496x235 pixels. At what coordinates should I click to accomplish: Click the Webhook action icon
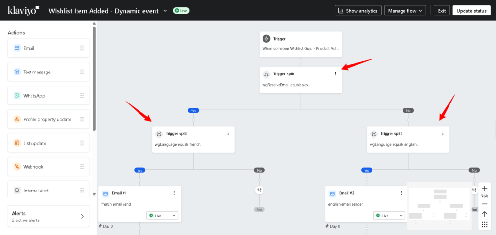pos(17,167)
